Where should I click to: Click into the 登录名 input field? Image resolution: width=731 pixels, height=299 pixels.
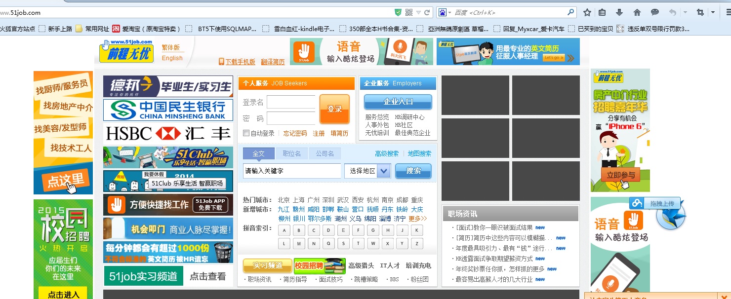click(291, 102)
